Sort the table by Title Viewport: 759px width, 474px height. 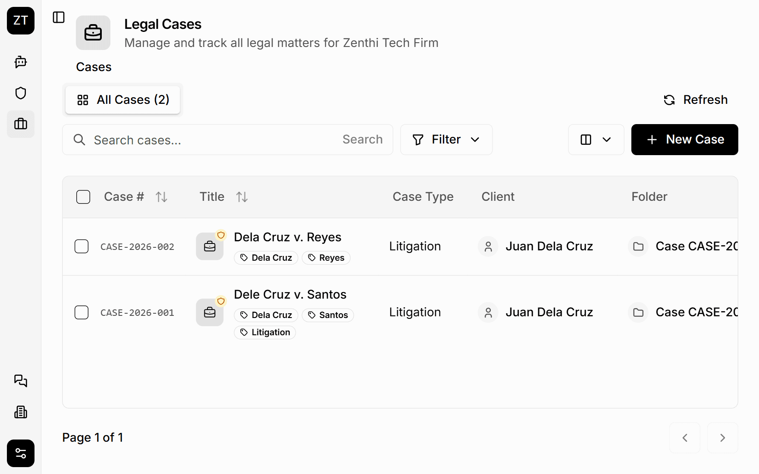click(242, 197)
